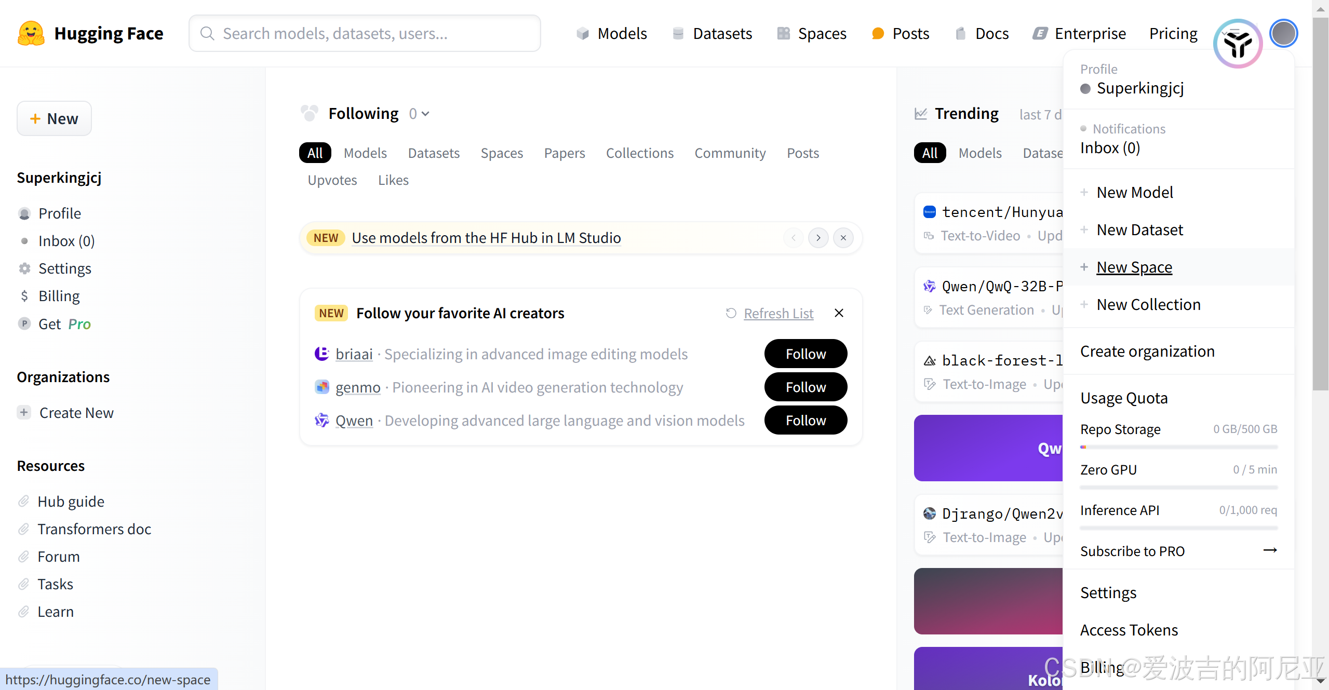Click the Models cube icon in navbar
The height and width of the screenshot is (690, 1329).
[582, 33]
